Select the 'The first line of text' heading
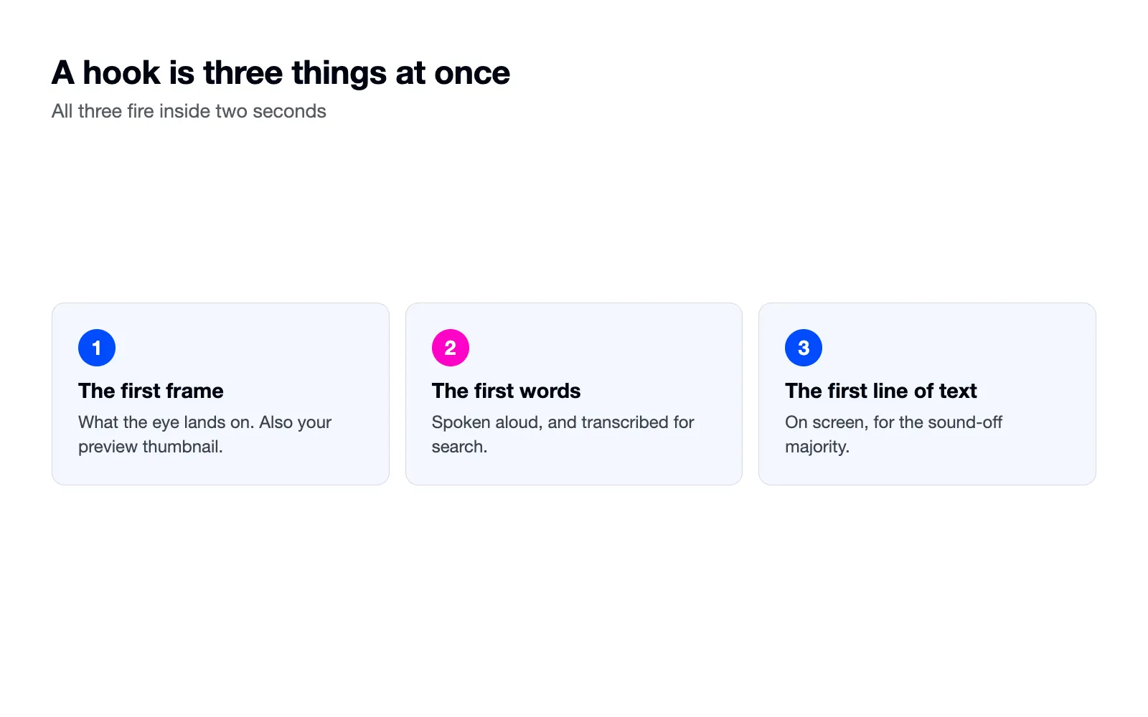 (x=881, y=391)
